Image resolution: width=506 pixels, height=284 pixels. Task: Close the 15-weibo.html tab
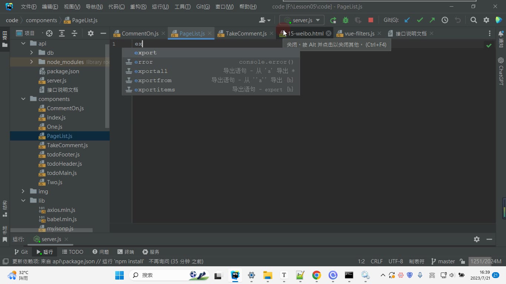coord(329,33)
